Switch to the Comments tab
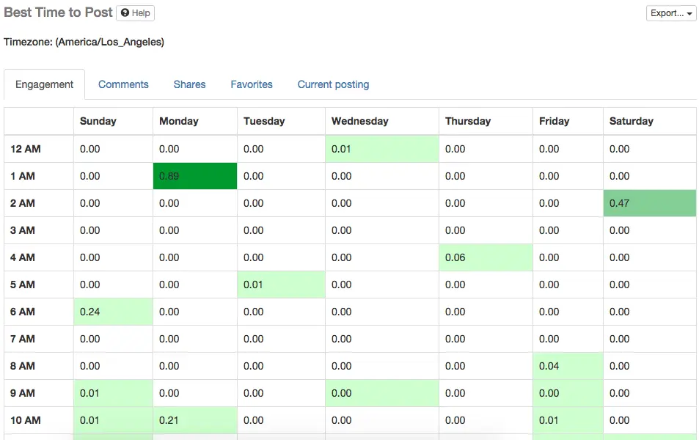This screenshot has width=699, height=440. click(123, 84)
